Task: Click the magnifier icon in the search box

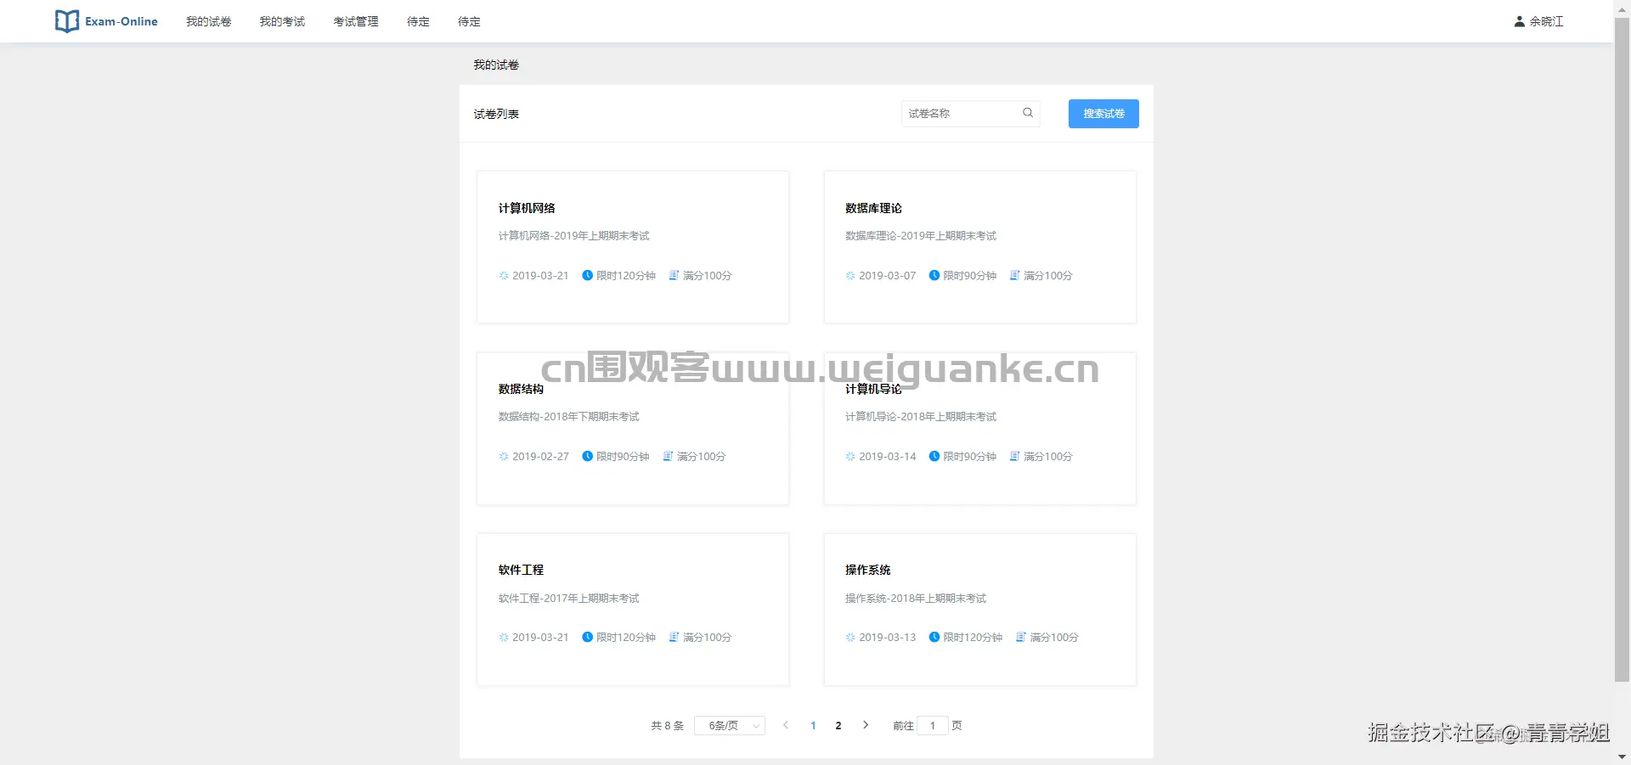Action: [x=1028, y=113]
